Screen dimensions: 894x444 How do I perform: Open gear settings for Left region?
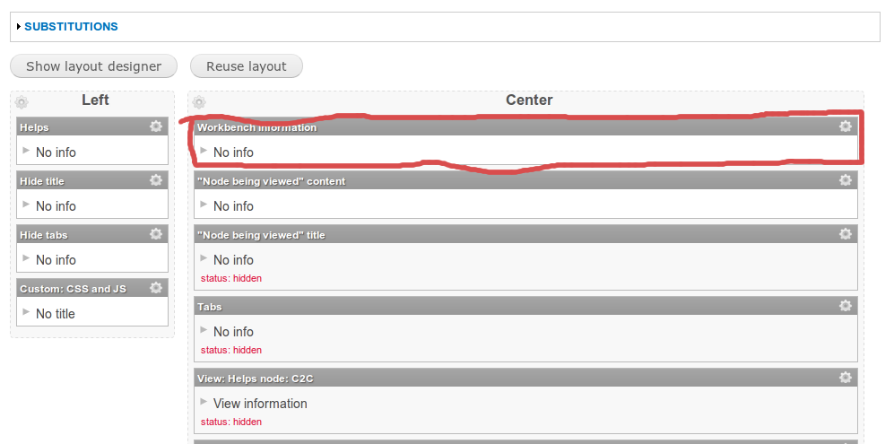22,103
